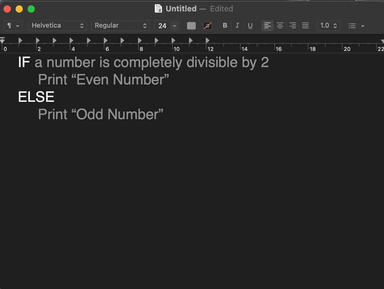Increase line spacing using the 1.0 stepper

coord(336,24)
